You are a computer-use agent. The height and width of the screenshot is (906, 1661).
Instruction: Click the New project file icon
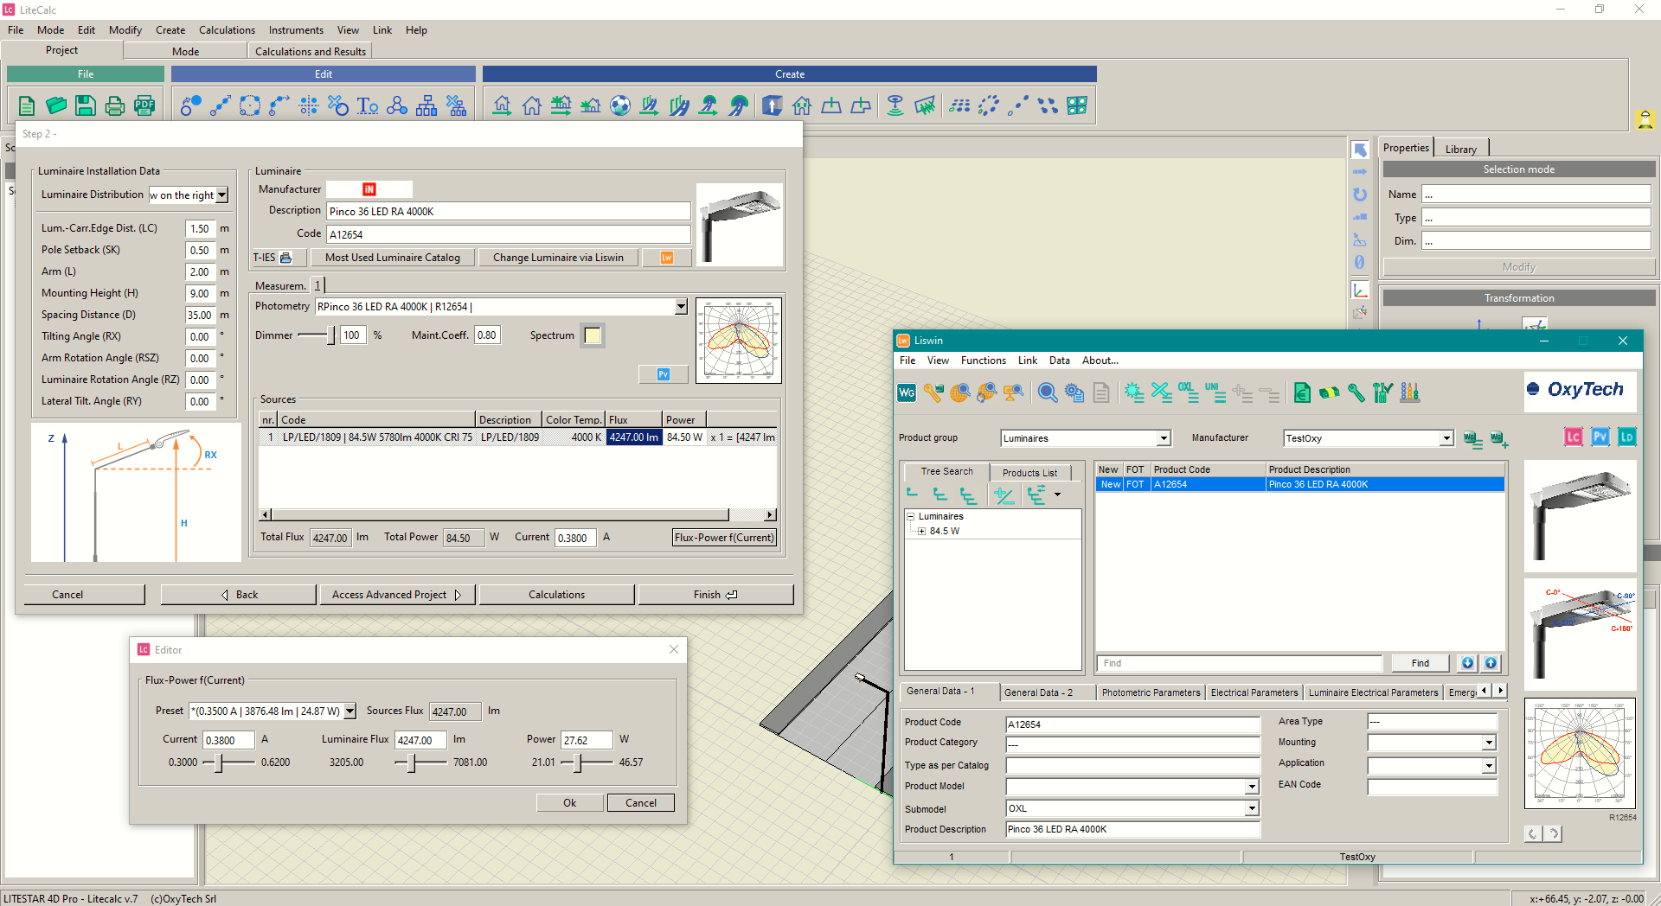[27, 105]
